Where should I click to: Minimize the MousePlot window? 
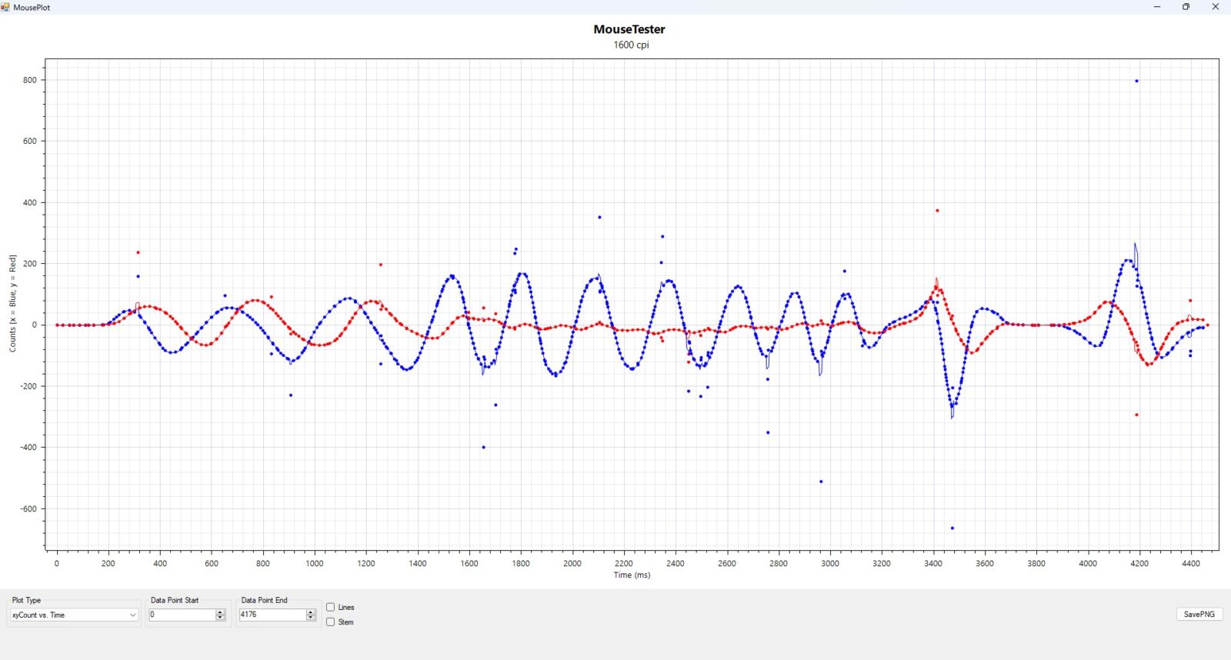(1156, 7)
